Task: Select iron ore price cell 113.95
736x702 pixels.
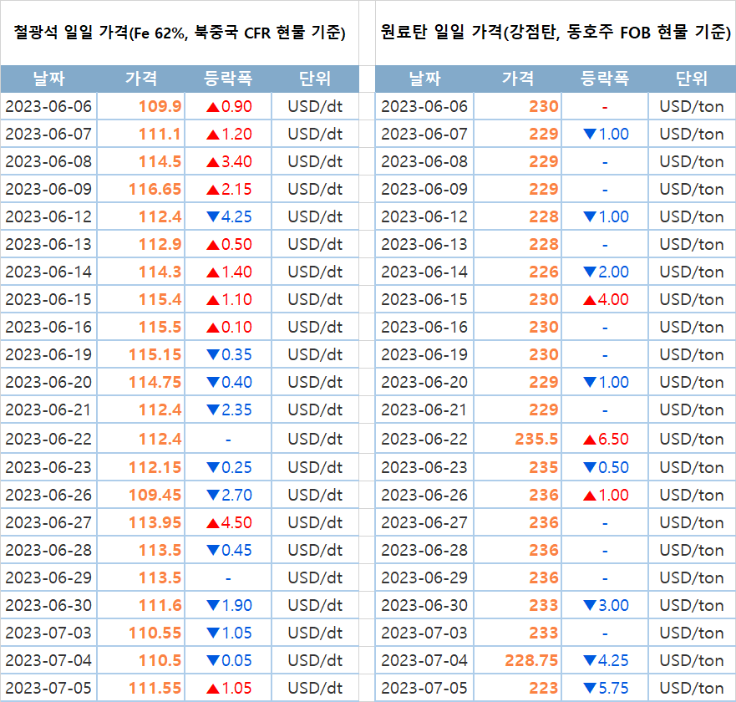Action: (155, 522)
